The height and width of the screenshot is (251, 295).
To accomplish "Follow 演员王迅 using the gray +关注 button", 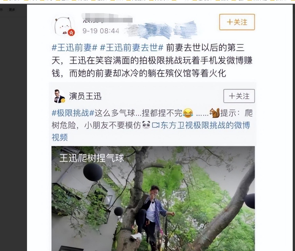I will click(239, 96).
